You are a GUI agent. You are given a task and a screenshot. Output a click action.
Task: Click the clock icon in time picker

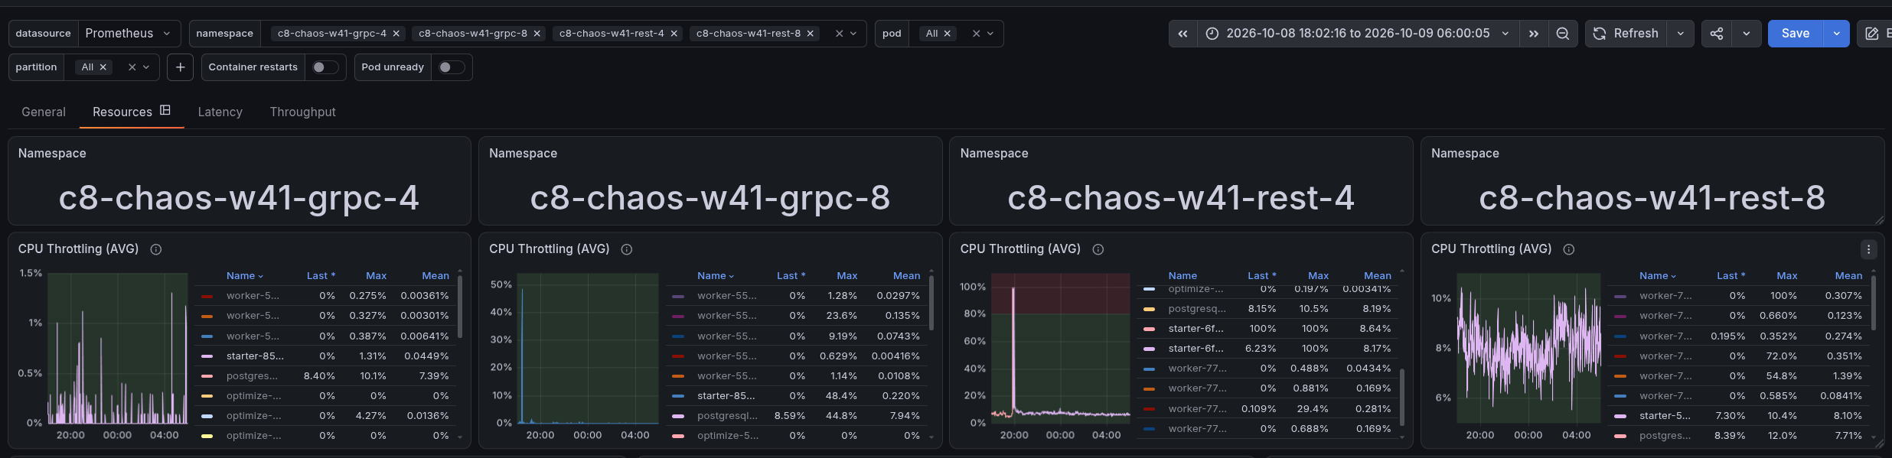coord(1212,34)
